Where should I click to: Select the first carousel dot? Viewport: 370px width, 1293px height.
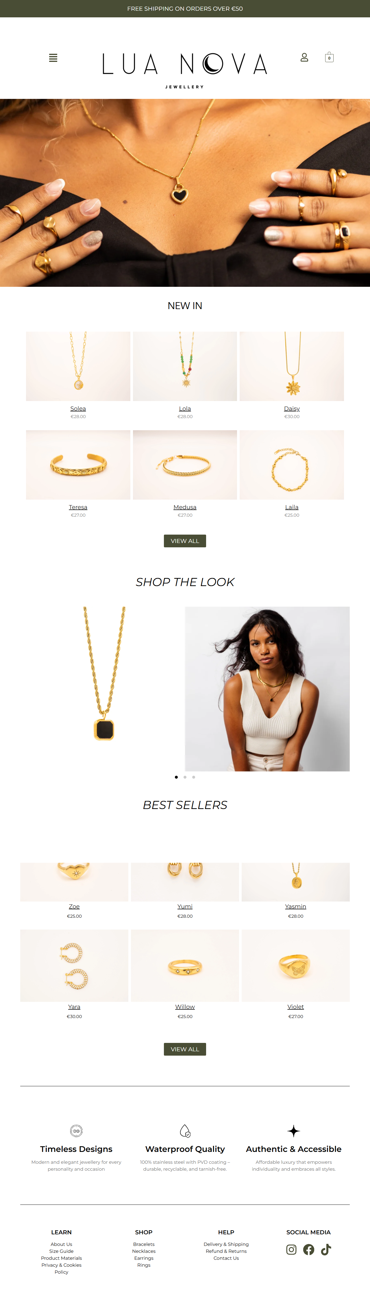(x=176, y=777)
